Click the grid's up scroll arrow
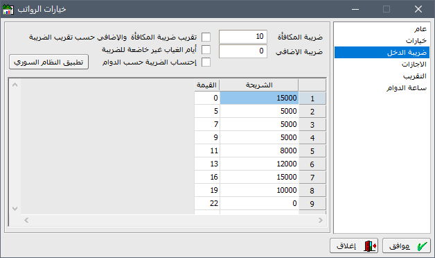Screen dimensions: 435x258 pyautogui.click(x=15, y=85)
